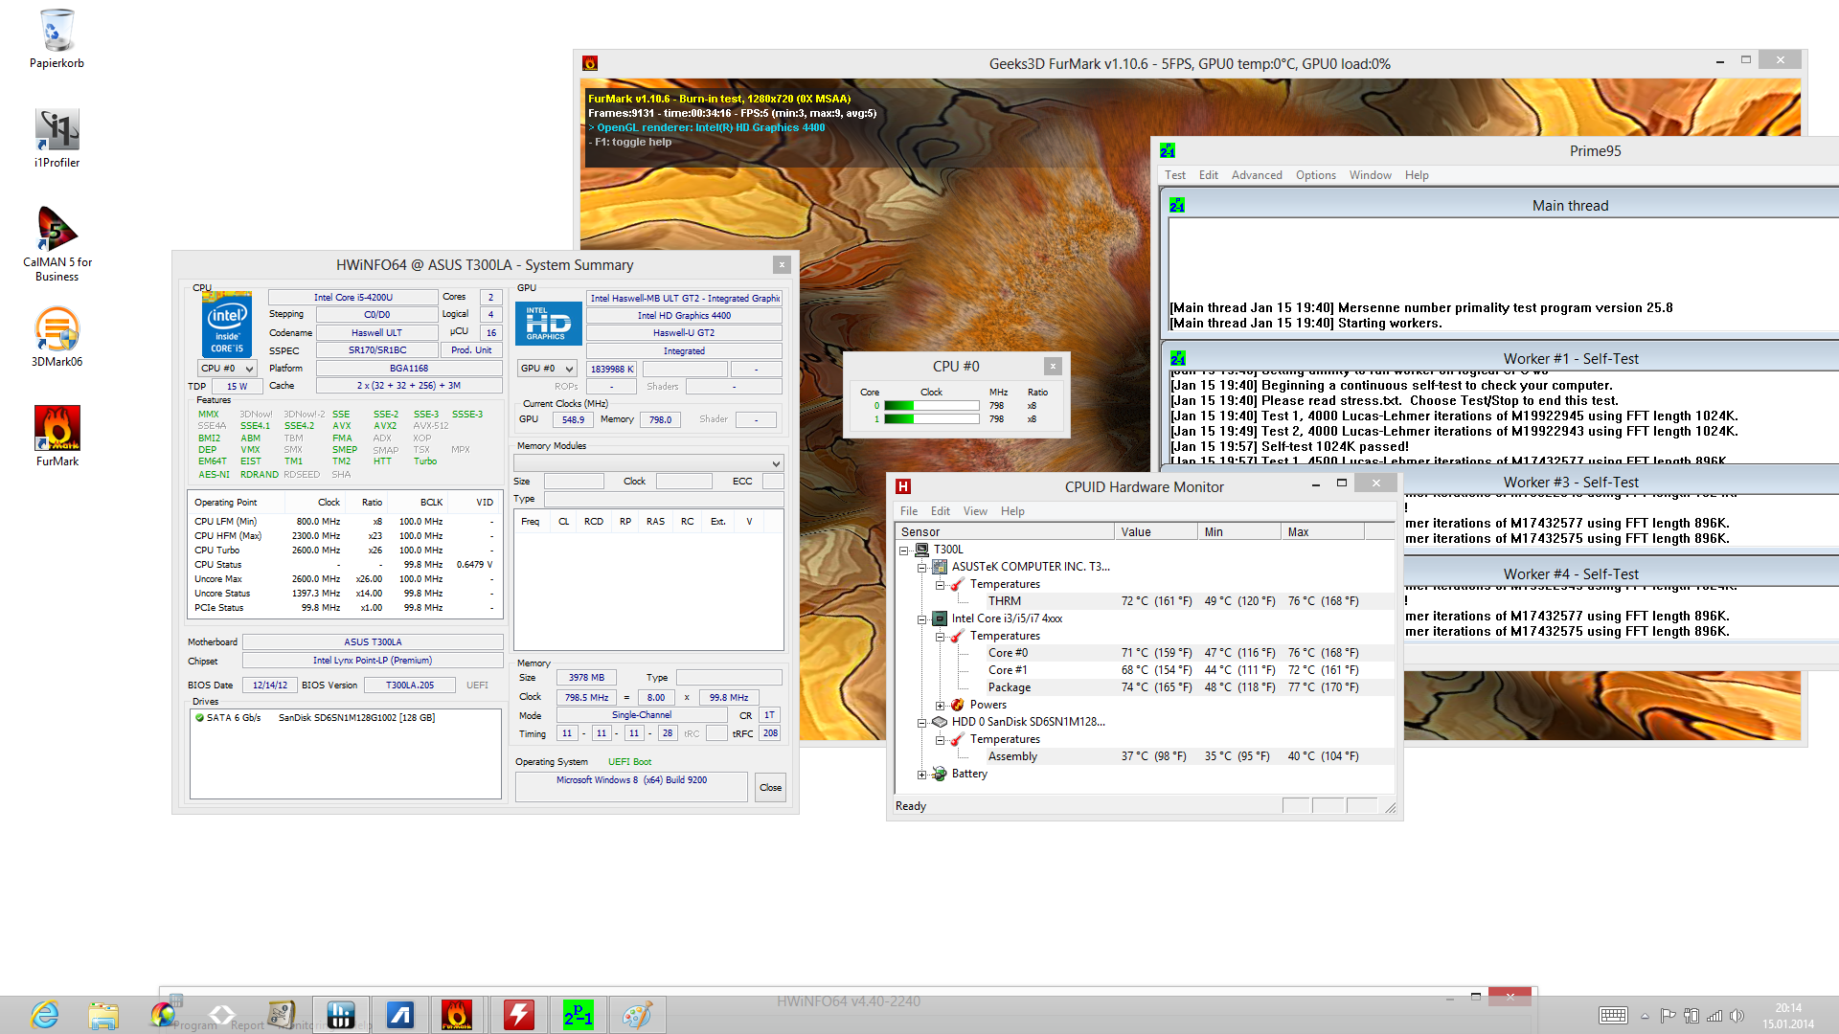This screenshot has width=1839, height=1034.
Task: Open keyboard icon in system tray
Action: pos(1612,1016)
